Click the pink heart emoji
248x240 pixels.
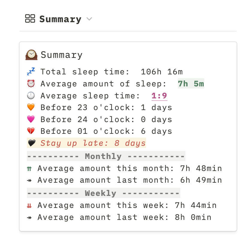click(x=31, y=119)
